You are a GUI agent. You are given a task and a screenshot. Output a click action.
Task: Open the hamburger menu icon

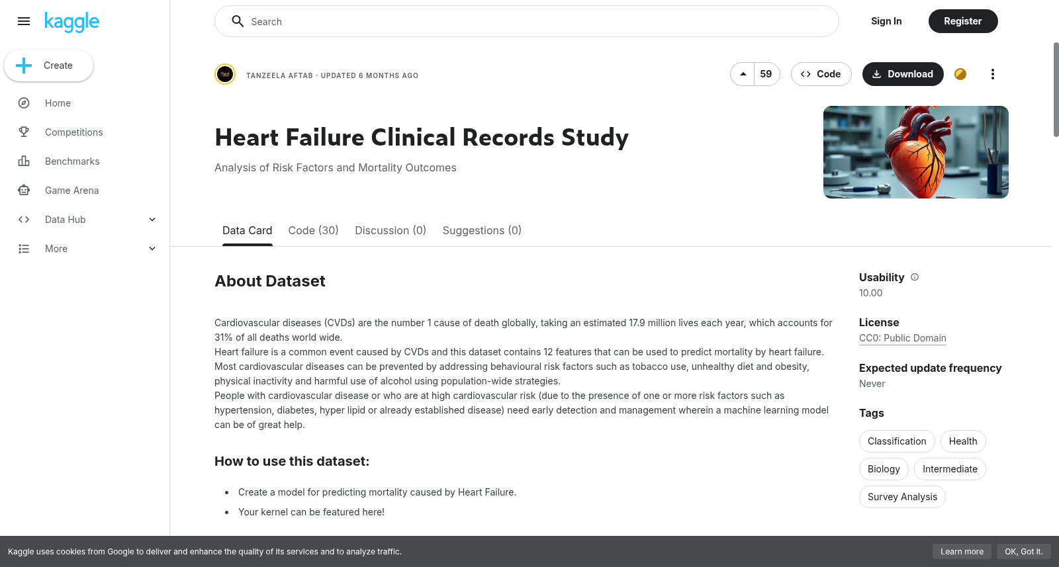pos(24,21)
